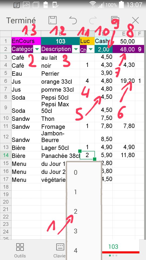The width and height of the screenshot is (146, 260).
Task: Select the 19,20 total cell
Action: point(124,81)
